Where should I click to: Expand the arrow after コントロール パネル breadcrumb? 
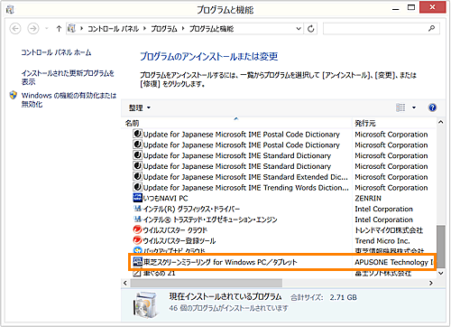[144, 29]
